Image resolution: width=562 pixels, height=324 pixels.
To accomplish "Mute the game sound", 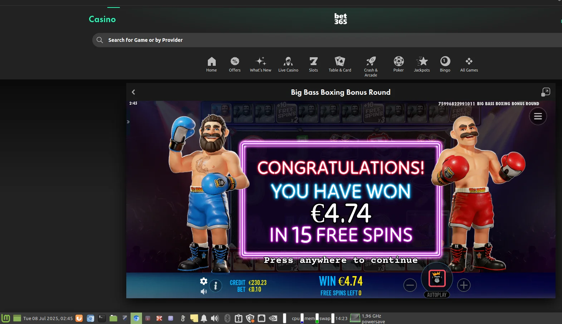I will click(204, 291).
